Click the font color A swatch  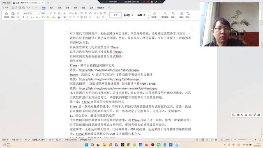click(59, 17)
